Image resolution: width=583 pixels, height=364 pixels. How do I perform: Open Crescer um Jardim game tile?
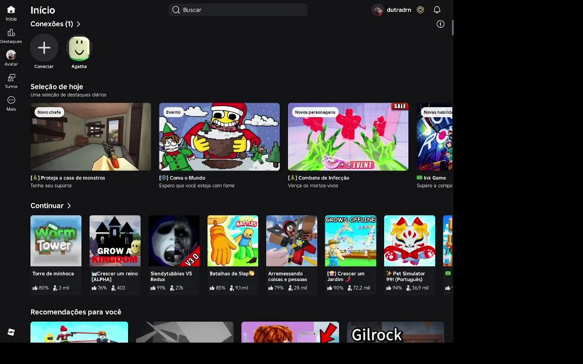coord(351,241)
